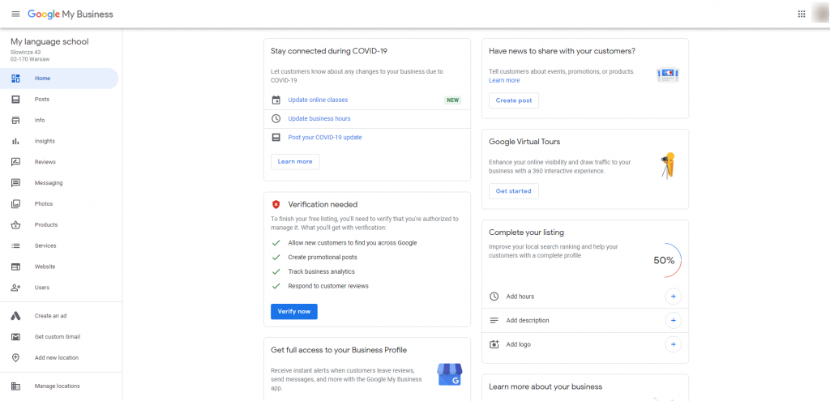
Task: Click the location pin icon for Add new location
Action: tap(15, 357)
